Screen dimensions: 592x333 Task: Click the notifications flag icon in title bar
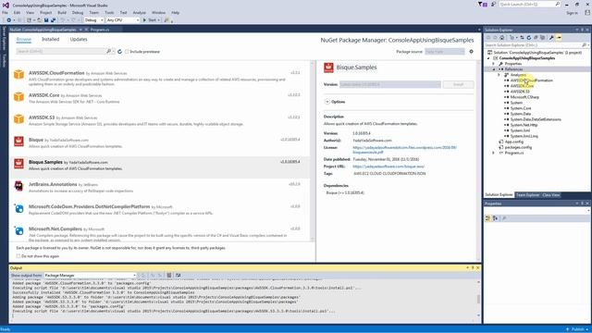[x=482, y=4]
